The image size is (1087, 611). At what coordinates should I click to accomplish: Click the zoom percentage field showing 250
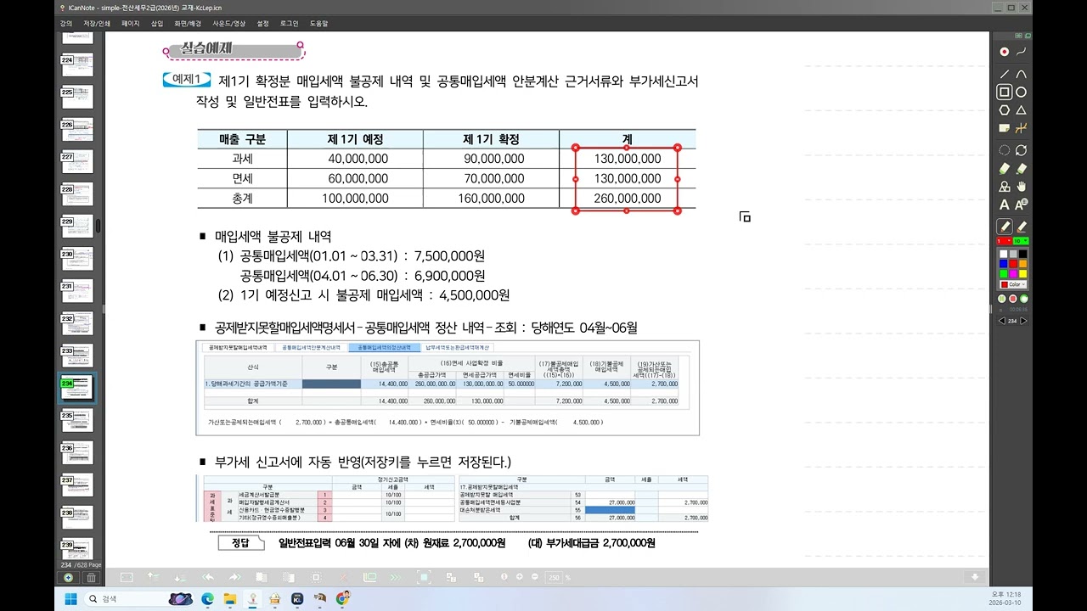point(554,578)
